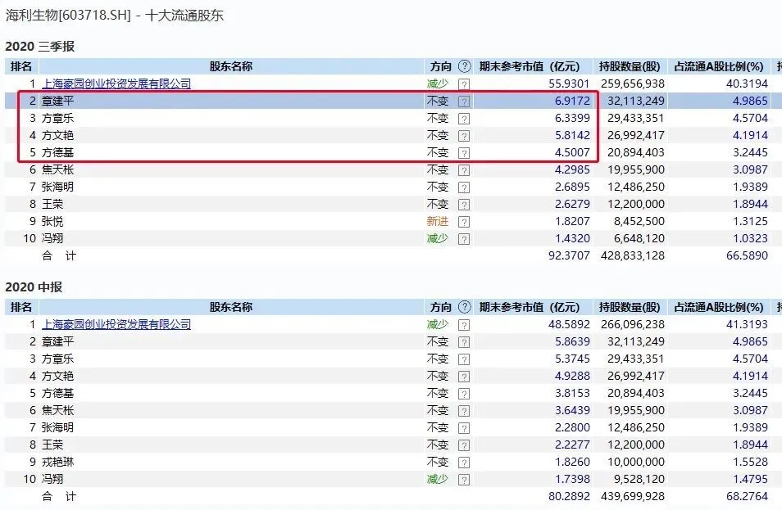Screen dimensions: 782x510
Task: Click question icon in 中报 上海豪园 row
Action: [464, 325]
